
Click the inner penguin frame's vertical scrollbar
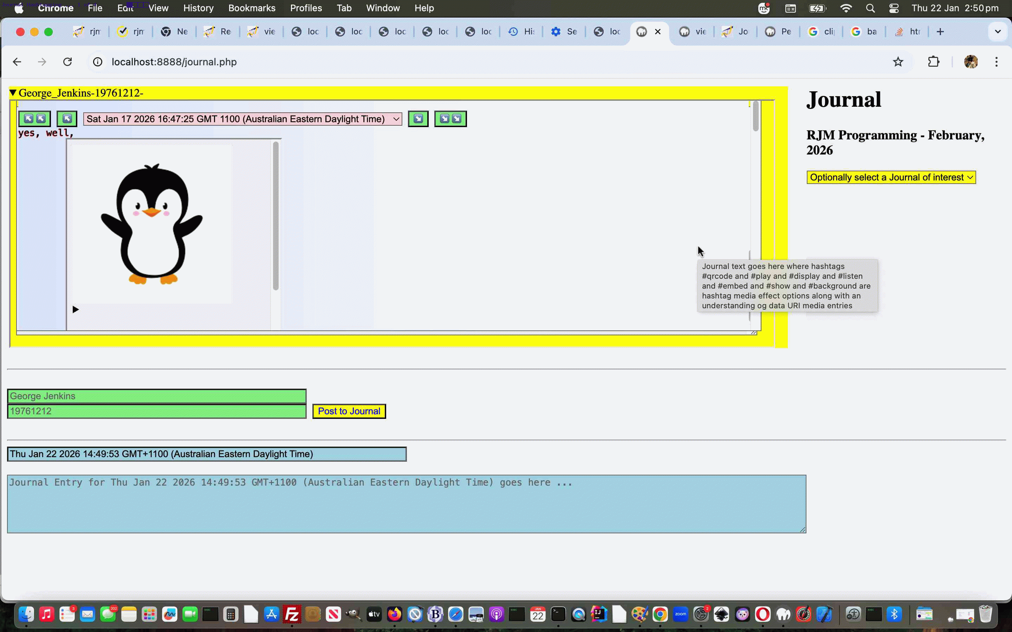coord(275,216)
